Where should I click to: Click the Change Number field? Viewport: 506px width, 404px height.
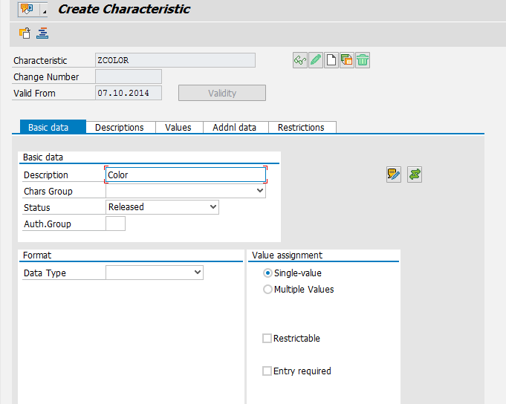coord(129,76)
